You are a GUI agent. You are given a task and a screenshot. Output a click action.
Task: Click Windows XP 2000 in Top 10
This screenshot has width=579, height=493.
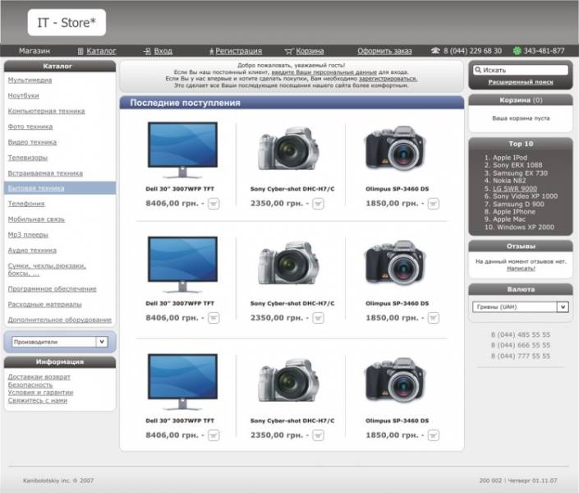[526, 228]
